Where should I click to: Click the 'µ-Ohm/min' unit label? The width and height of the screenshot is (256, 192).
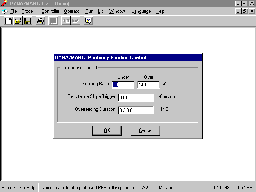[x=166, y=96]
